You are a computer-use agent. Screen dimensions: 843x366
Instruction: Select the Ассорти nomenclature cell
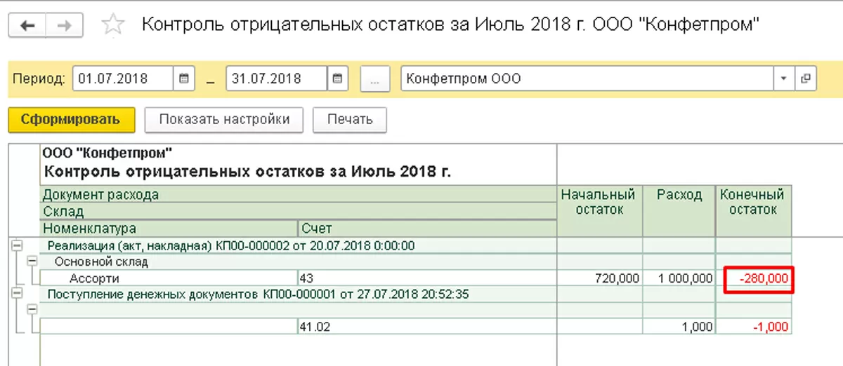(x=169, y=278)
